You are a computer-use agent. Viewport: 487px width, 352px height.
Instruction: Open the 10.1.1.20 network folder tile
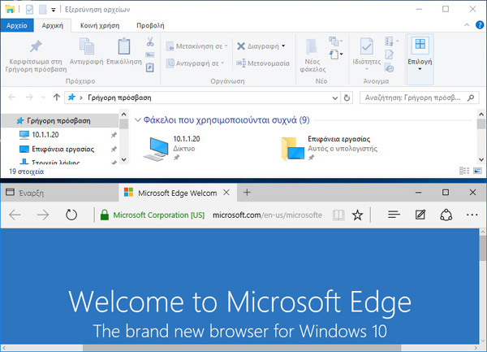tap(173, 148)
